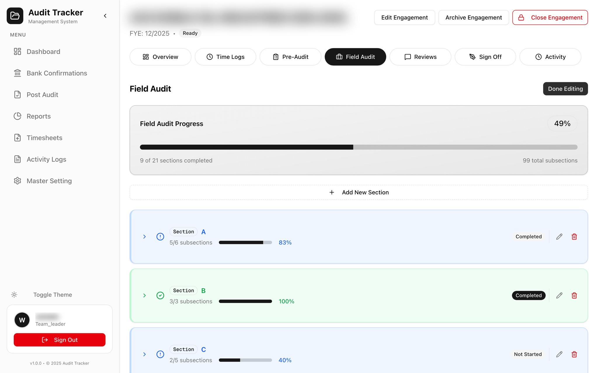Toggle Section C Not Started status badge
This screenshot has width=598, height=373.
pyautogui.click(x=528, y=354)
